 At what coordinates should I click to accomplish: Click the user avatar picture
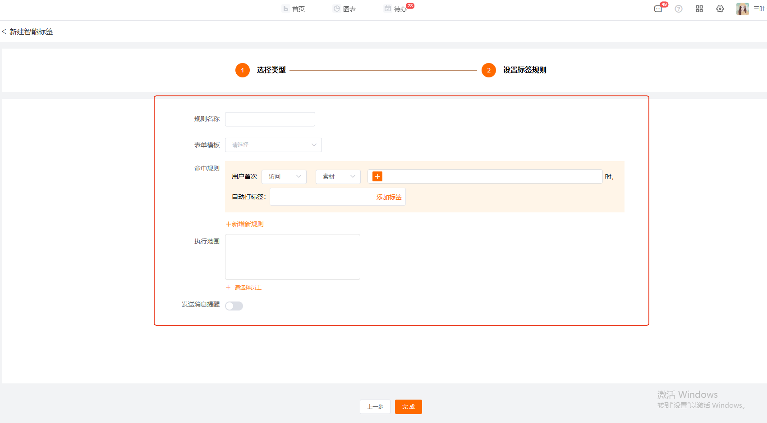tap(742, 9)
